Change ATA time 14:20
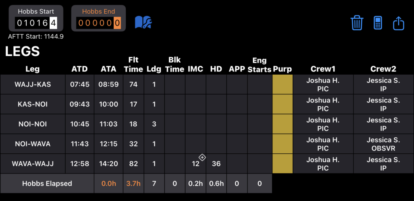 pos(108,163)
